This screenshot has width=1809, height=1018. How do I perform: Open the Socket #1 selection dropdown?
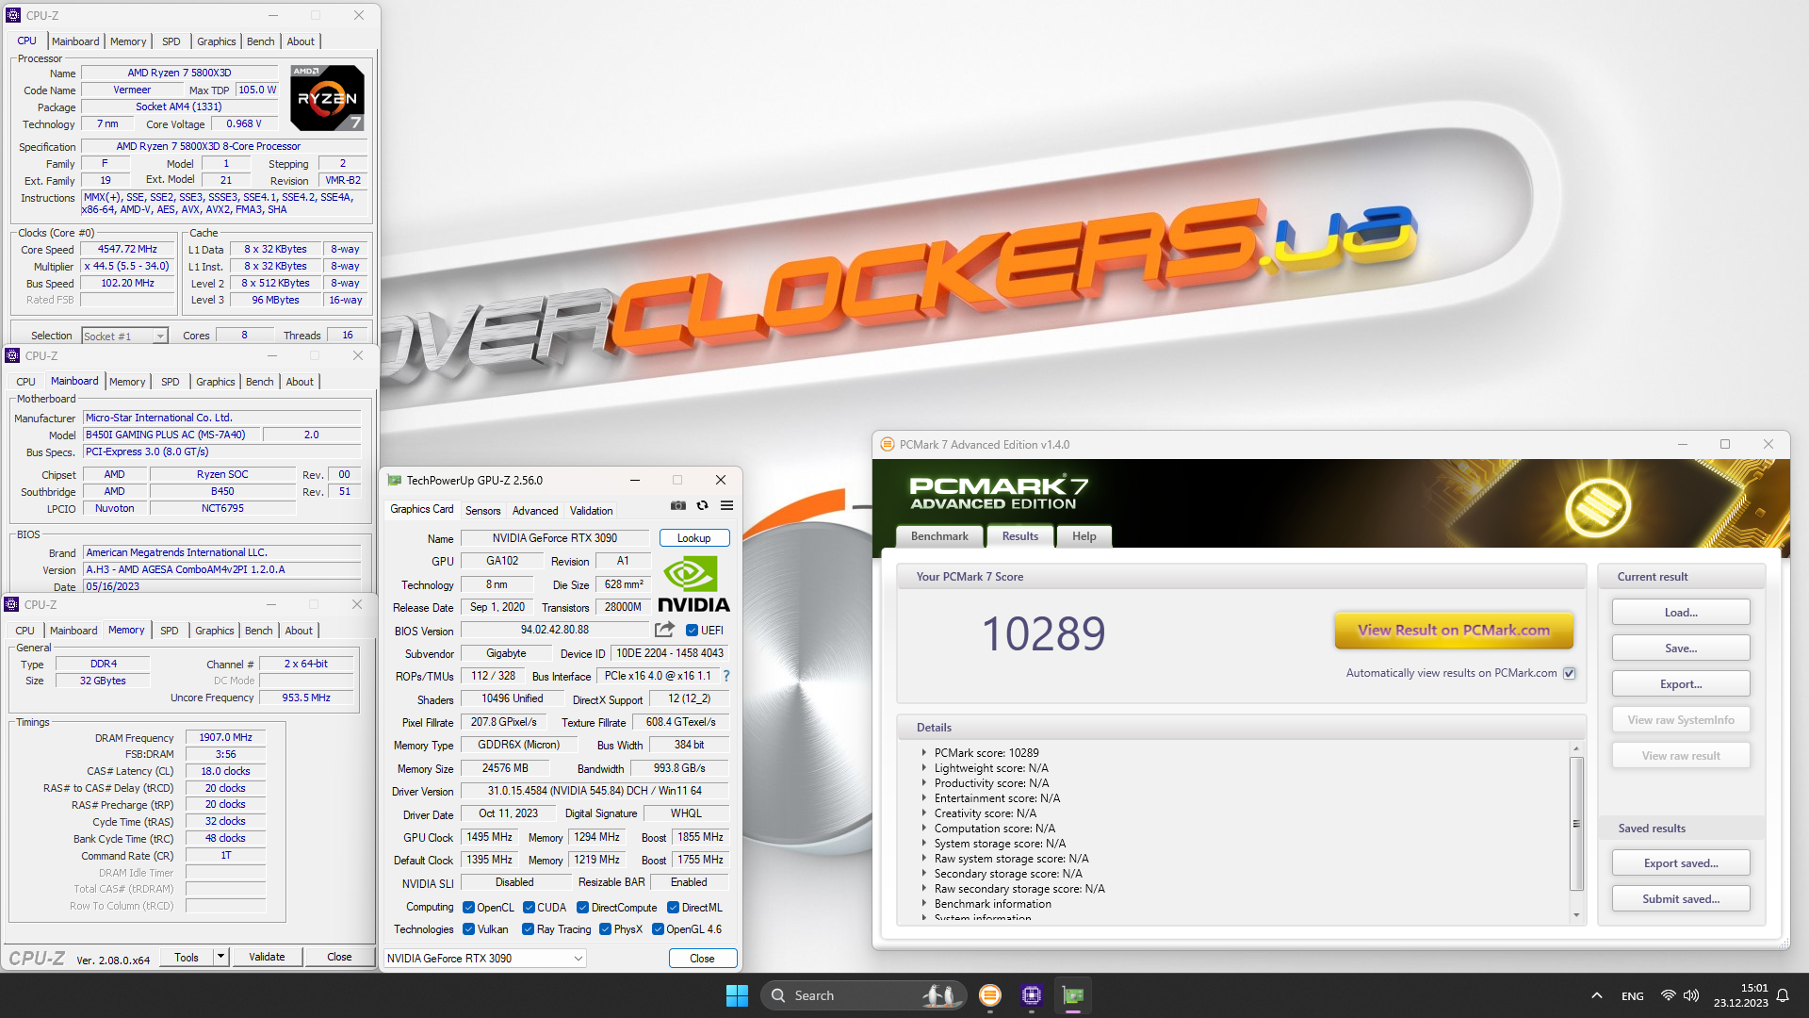click(x=124, y=337)
